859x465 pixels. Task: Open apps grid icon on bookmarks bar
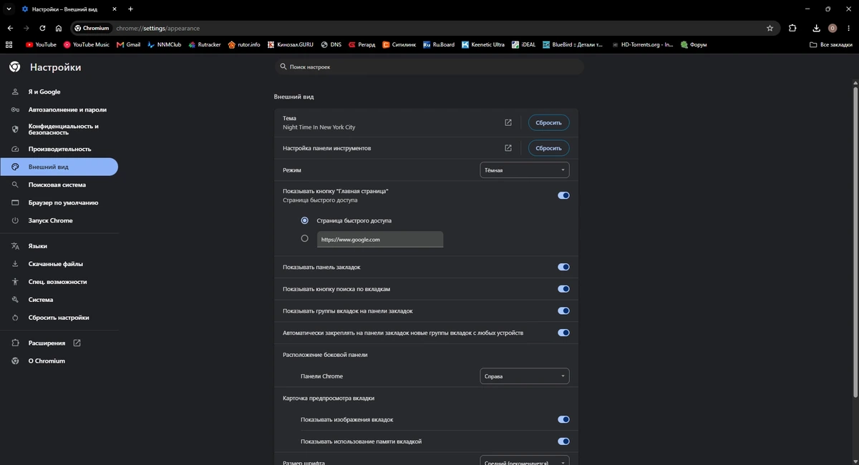point(9,44)
